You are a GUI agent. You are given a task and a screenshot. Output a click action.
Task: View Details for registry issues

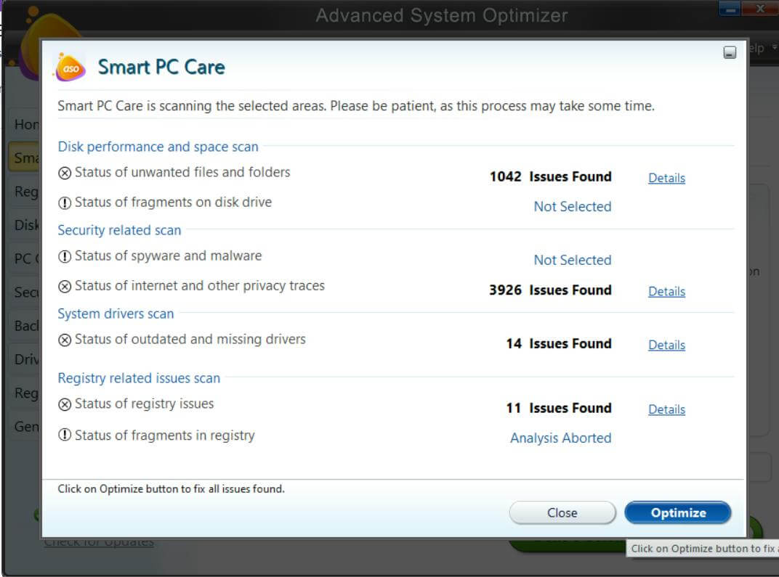point(666,409)
